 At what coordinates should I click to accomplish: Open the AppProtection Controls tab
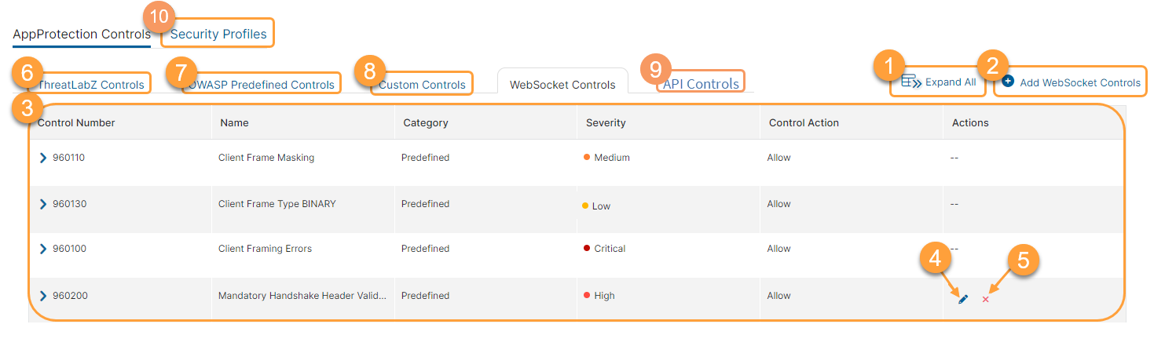(x=82, y=34)
